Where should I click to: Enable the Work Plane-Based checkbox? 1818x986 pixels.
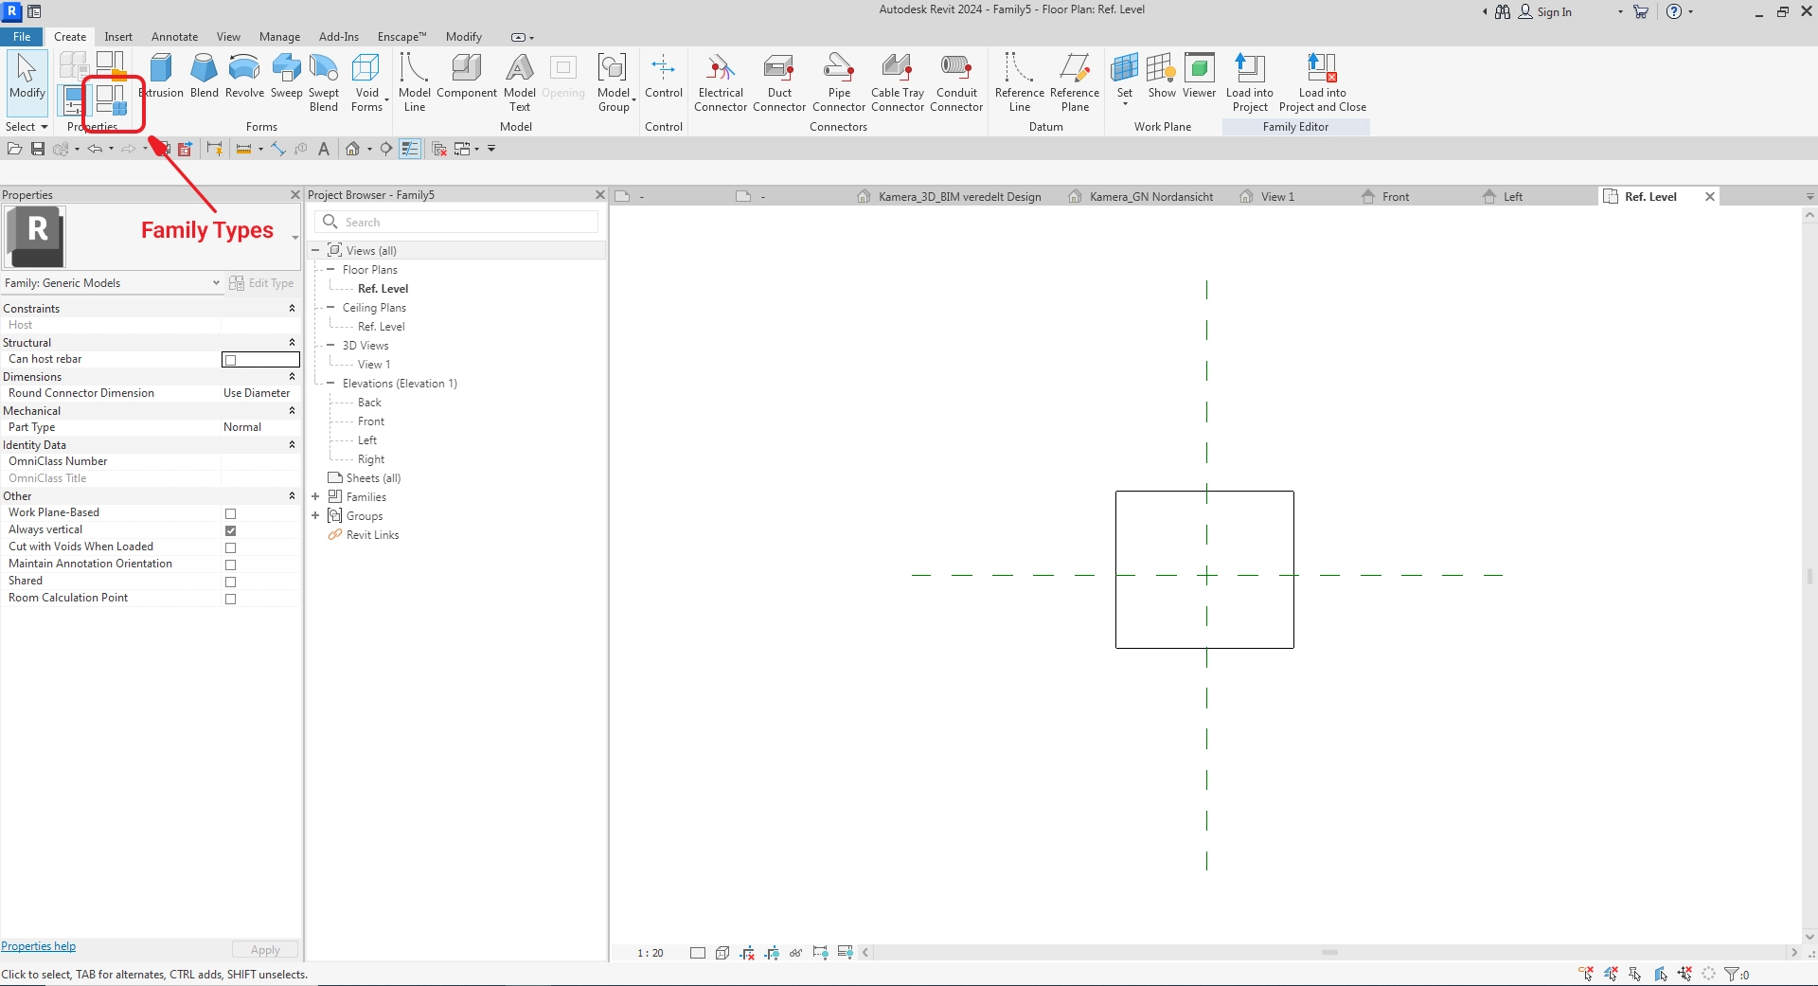230,513
